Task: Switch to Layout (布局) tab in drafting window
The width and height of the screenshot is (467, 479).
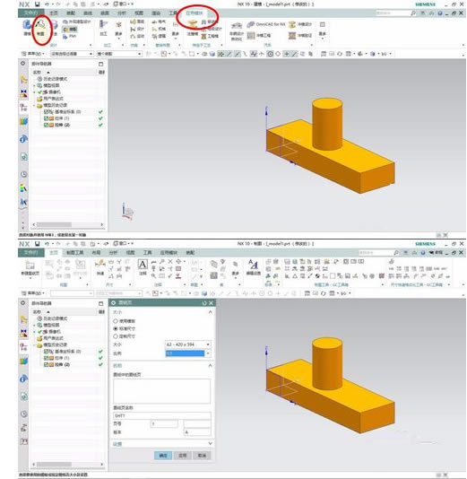Action: click(x=96, y=252)
